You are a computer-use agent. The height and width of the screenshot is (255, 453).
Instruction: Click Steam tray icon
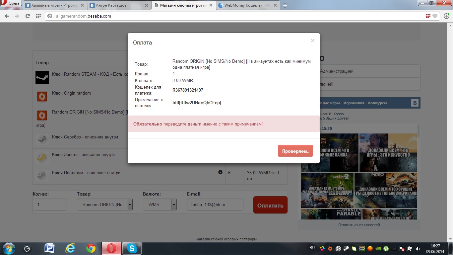click(346, 248)
